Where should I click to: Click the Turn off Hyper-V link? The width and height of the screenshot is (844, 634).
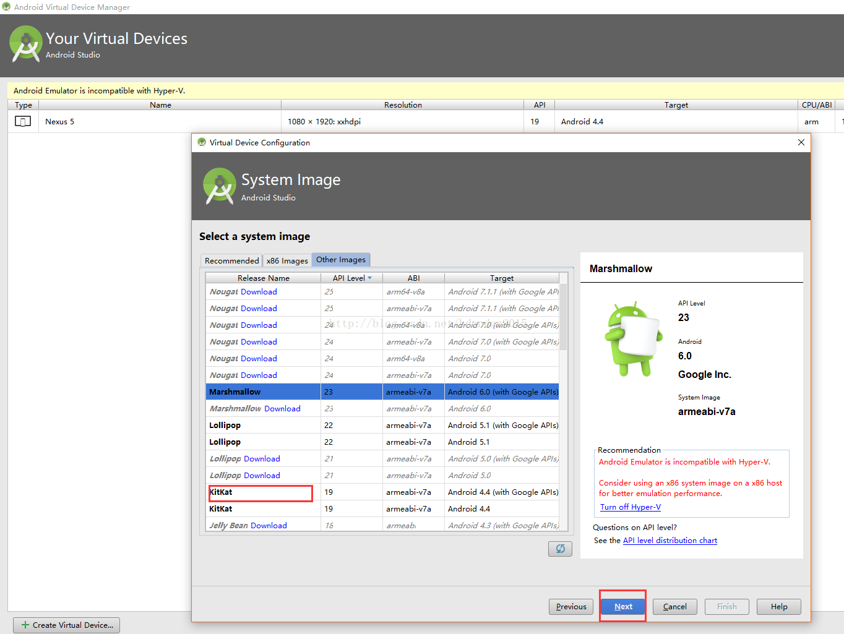point(631,507)
